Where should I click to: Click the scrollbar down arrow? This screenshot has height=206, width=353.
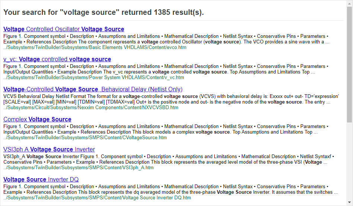click(x=349, y=202)
